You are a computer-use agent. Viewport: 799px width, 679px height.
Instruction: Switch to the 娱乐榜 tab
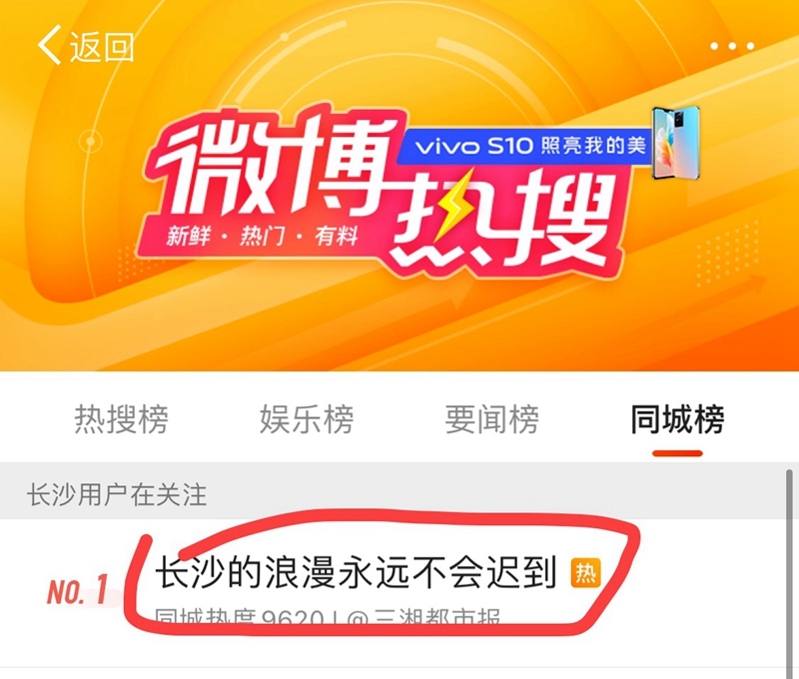307,419
